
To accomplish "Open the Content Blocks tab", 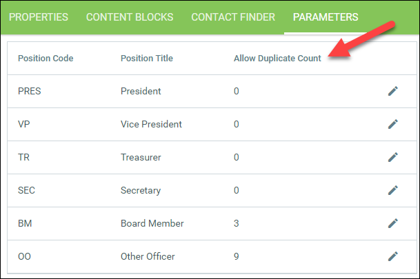I will [x=130, y=17].
